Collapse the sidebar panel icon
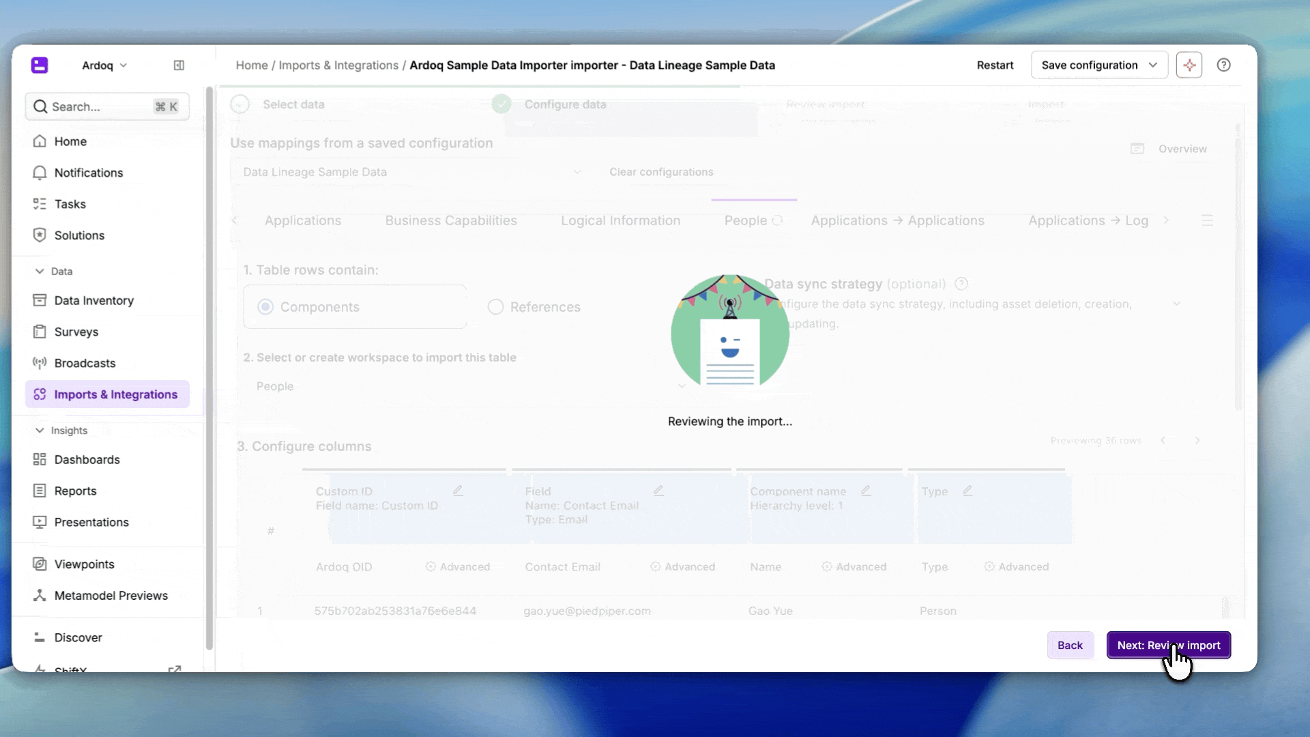1310x737 pixels. pyautogui.click(x=179, y=66)
